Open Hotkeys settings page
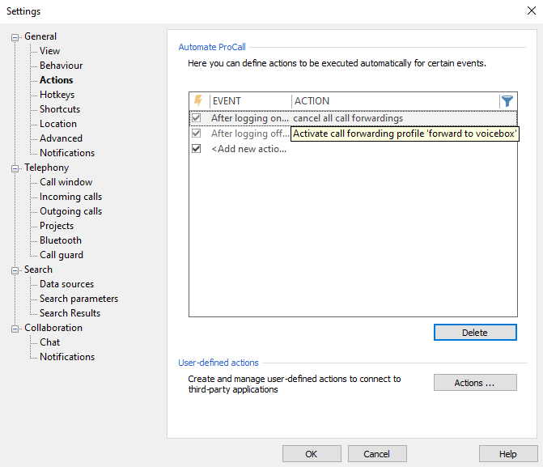This screenshot has height=467, width=543. click(57, 95)
